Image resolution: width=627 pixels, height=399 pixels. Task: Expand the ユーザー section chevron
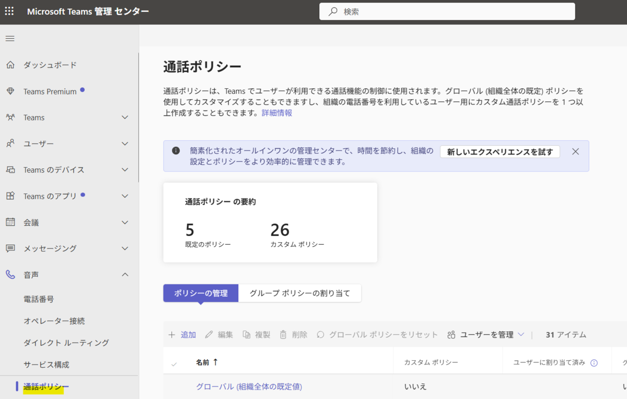125,143
